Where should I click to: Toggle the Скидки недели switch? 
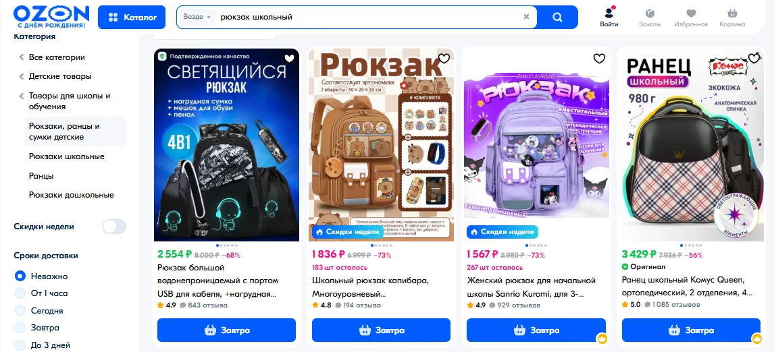click(114, 227)
